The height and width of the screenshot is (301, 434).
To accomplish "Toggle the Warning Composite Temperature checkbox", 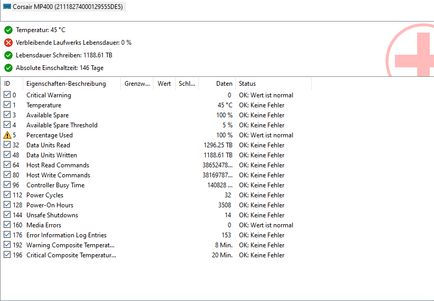I will pyautogui.click(x=7, y=245).
